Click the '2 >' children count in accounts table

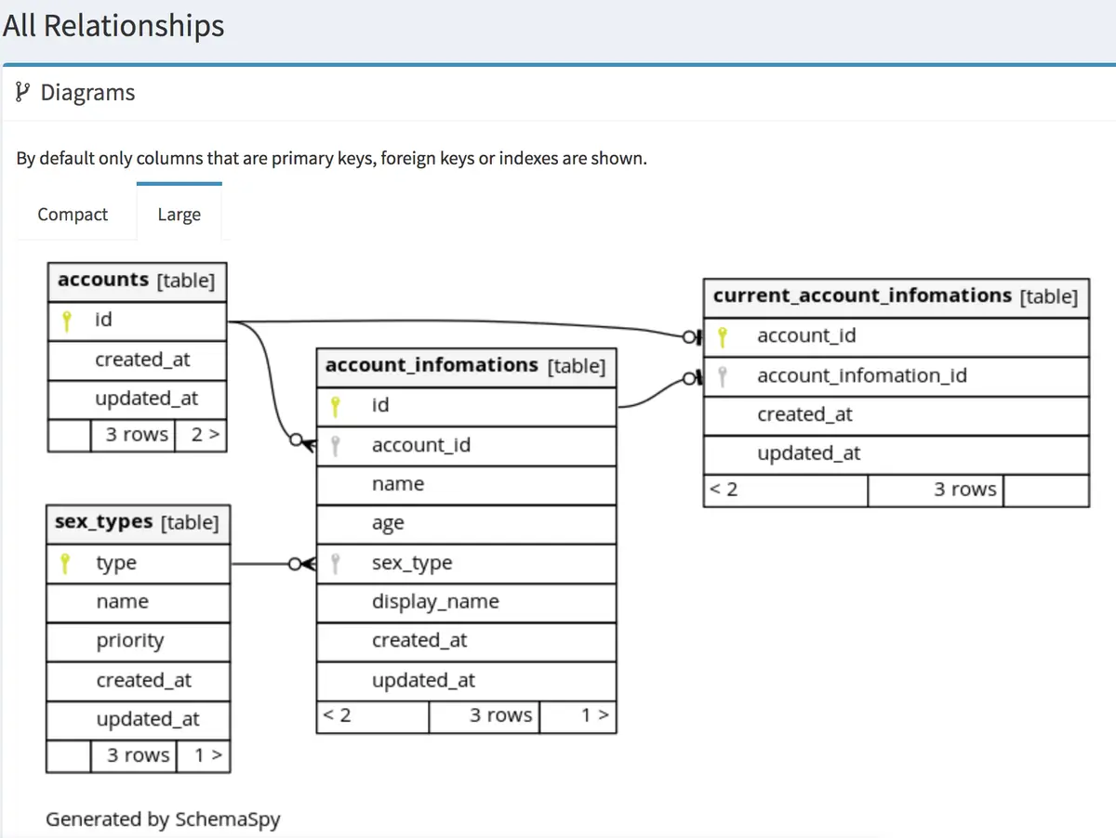(x=204, y=434)
